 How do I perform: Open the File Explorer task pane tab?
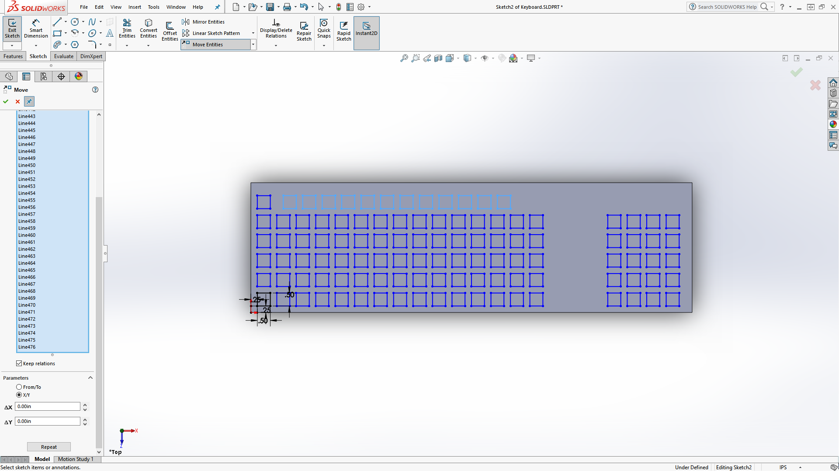[x=833, y=104]
